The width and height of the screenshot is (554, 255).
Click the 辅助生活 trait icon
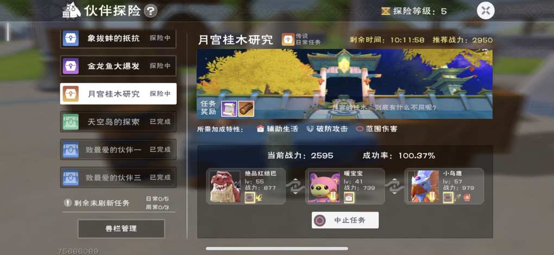(260, 129)
